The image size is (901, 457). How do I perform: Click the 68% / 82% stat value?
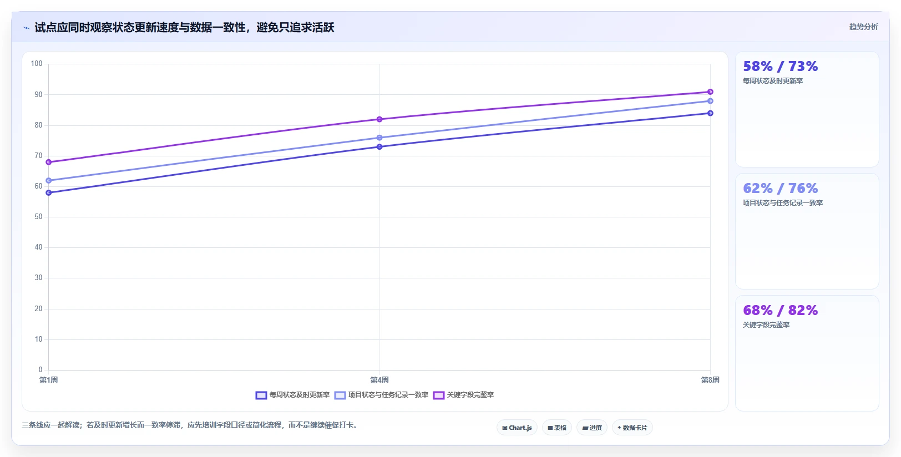[x=781, y=311]
